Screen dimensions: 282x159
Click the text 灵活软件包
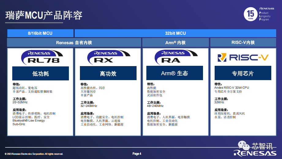[x=155, y=95]
